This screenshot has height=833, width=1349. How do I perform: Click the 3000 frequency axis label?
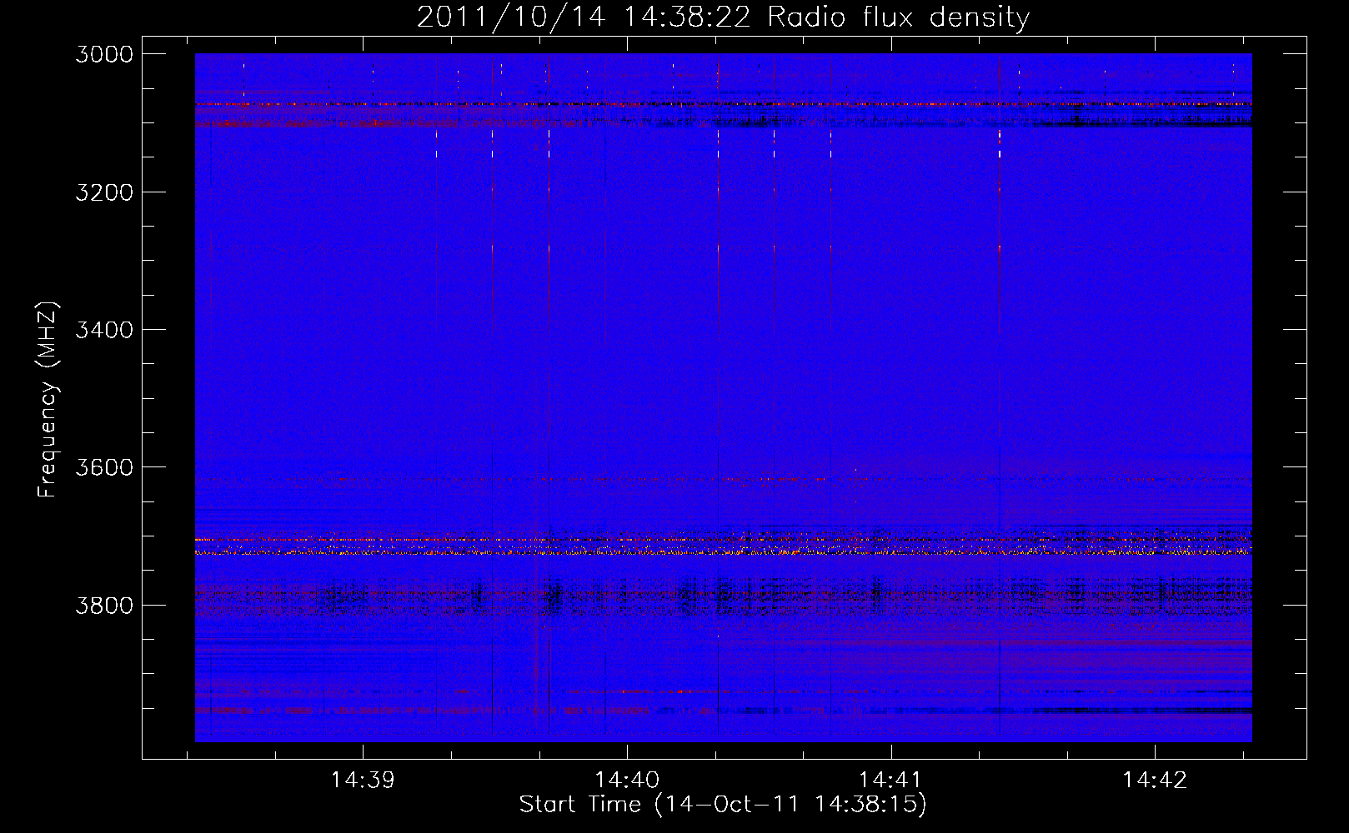pos(104,54)
